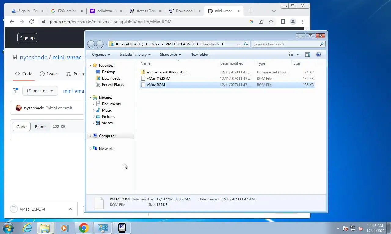The height and width of the screenshot is (234, 391).
Task: Click Chrome's back arrow
Action: pyautogui.click(x=12, y=22)
